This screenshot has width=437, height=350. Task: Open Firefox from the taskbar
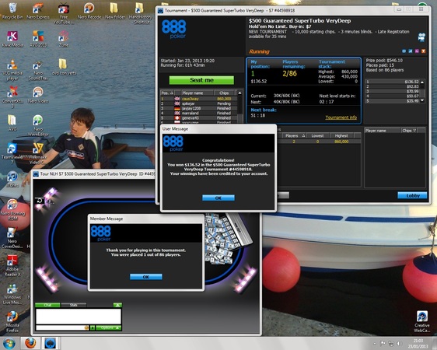point(30,343)
